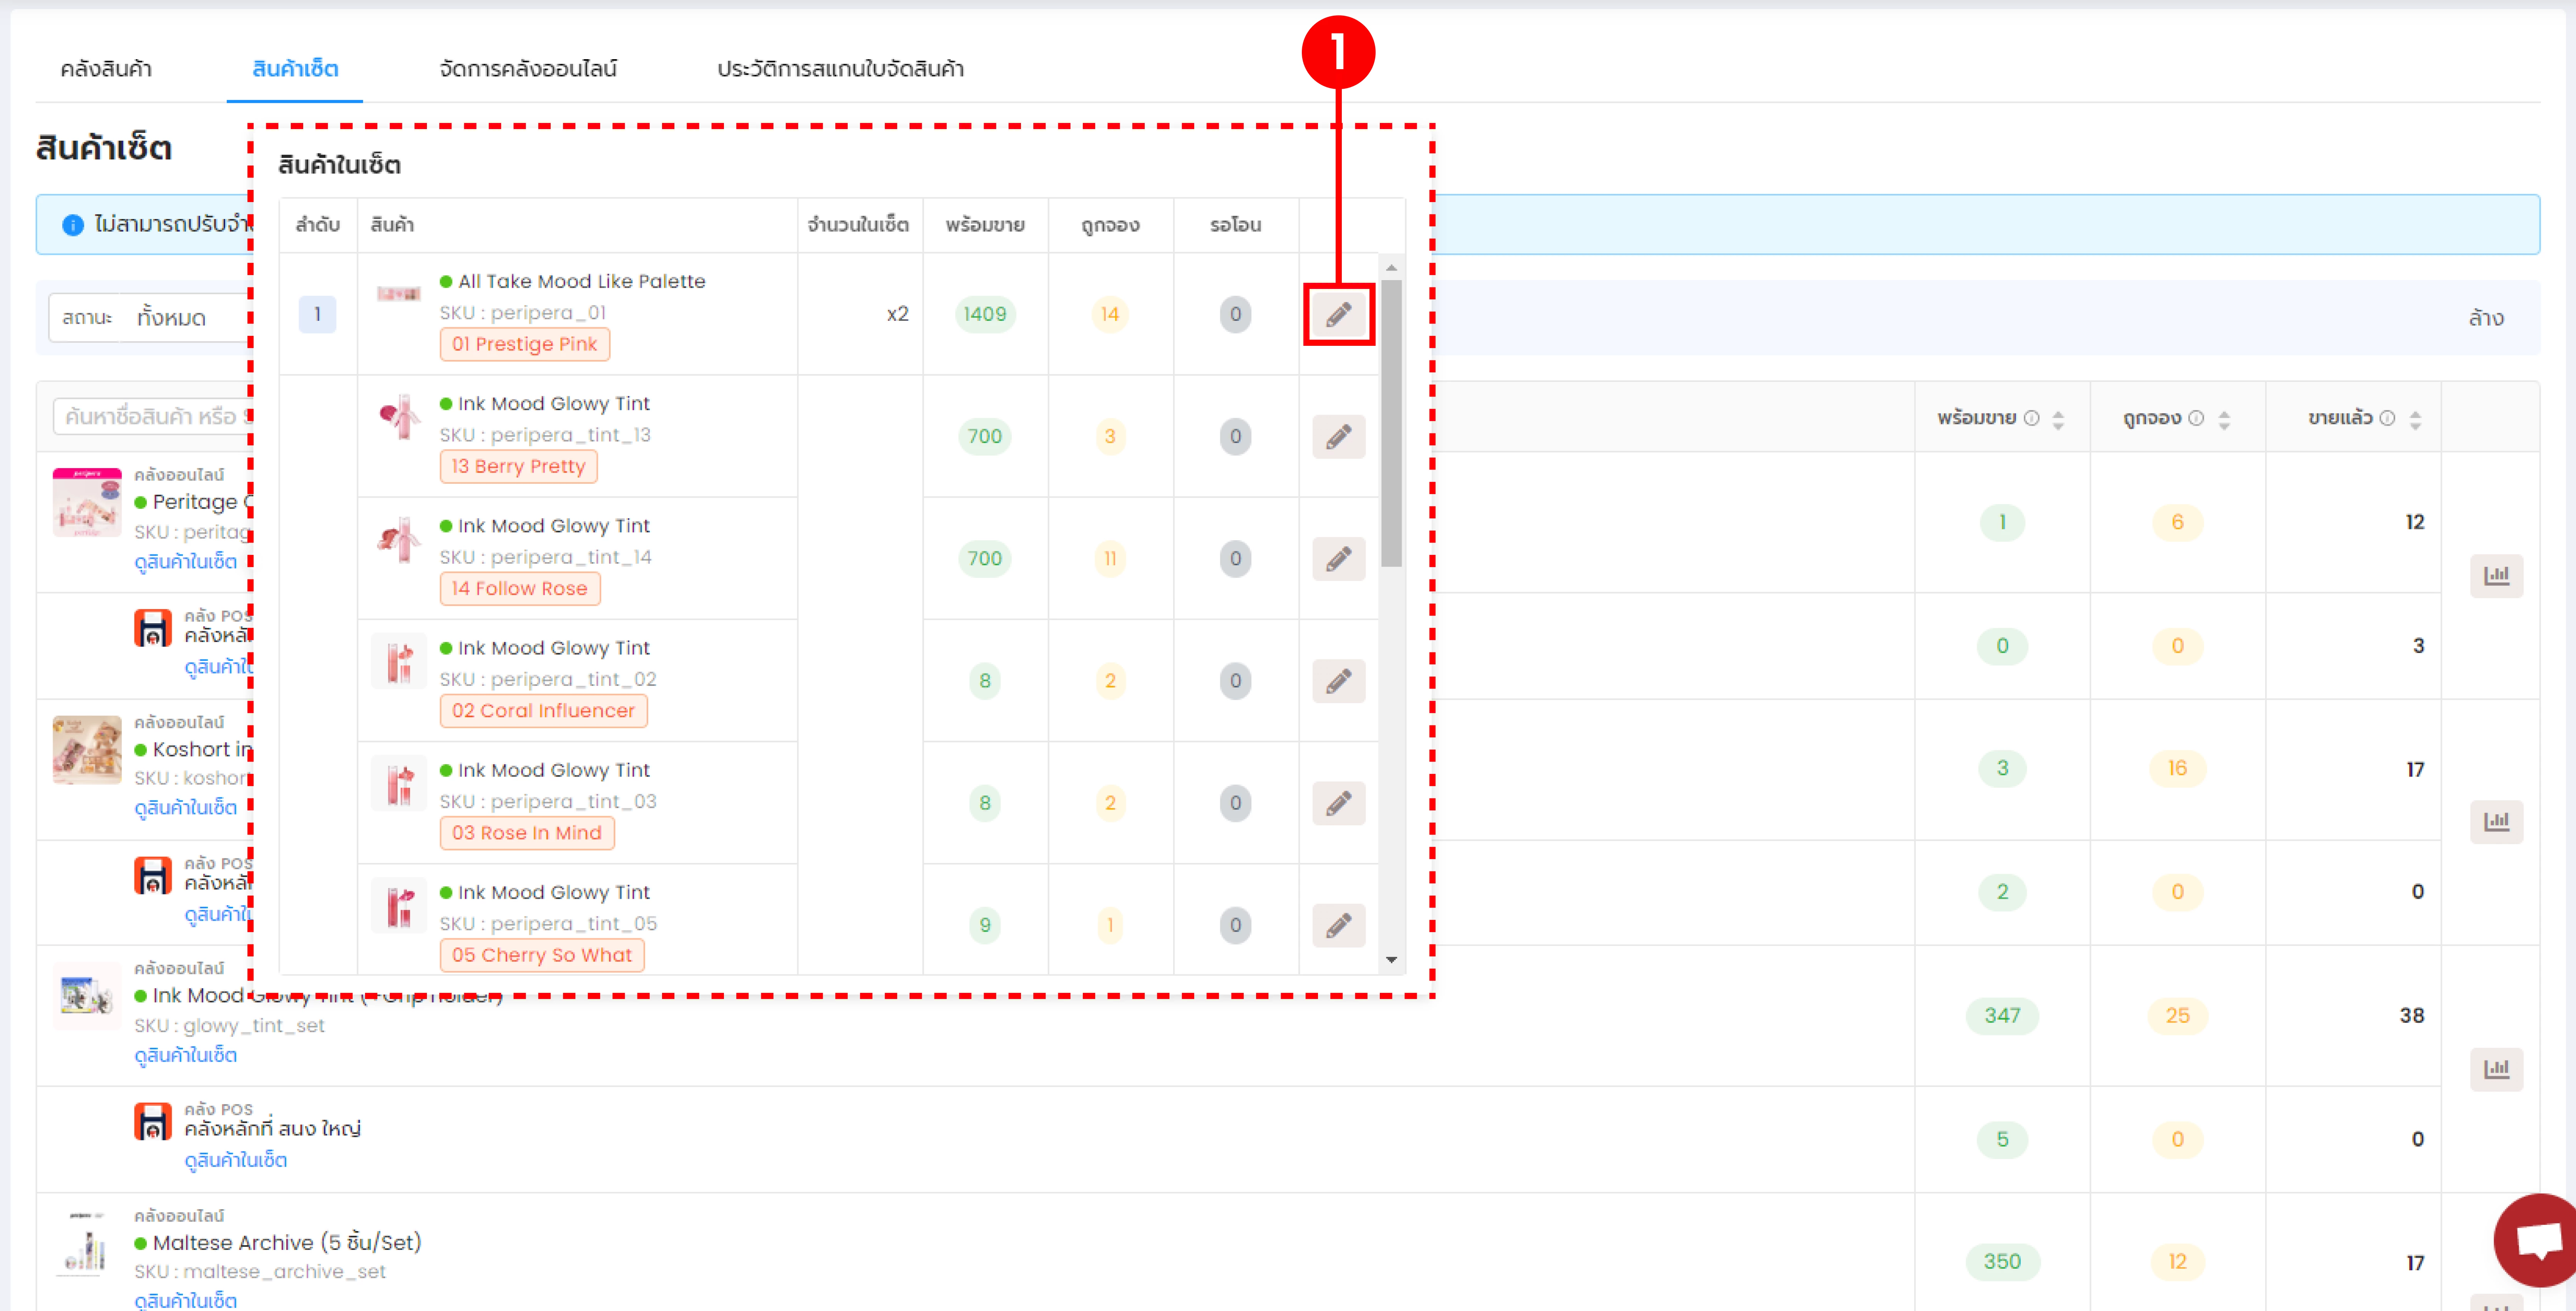The width and height of the screenshot is (2576, 1311).
Task: Open the จัดการคลังออนไลน์ tab
Action: pos(528,69)
